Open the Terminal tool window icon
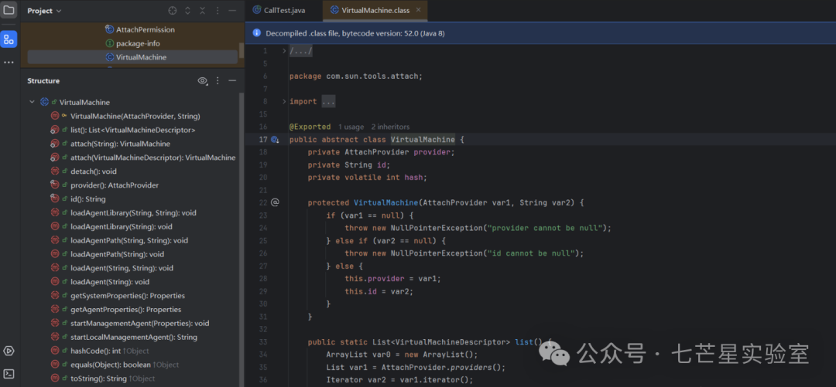836x387 pixels. tap(9, 374)
